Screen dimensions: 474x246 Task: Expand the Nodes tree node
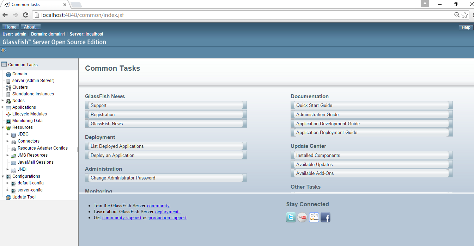coord(2,101)
